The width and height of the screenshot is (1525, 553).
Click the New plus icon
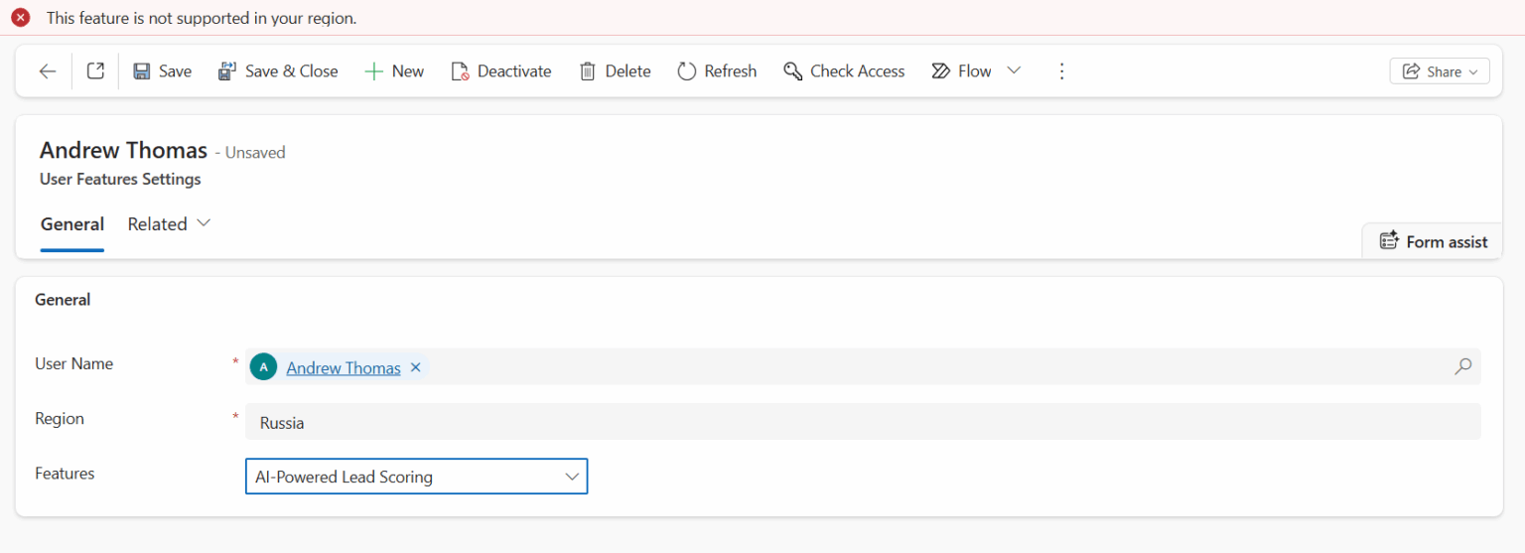(374, 71)
